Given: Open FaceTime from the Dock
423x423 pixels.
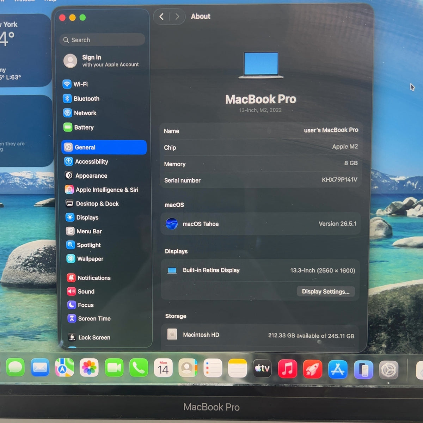Looking at the screenshot, I should tap(114, 368).
